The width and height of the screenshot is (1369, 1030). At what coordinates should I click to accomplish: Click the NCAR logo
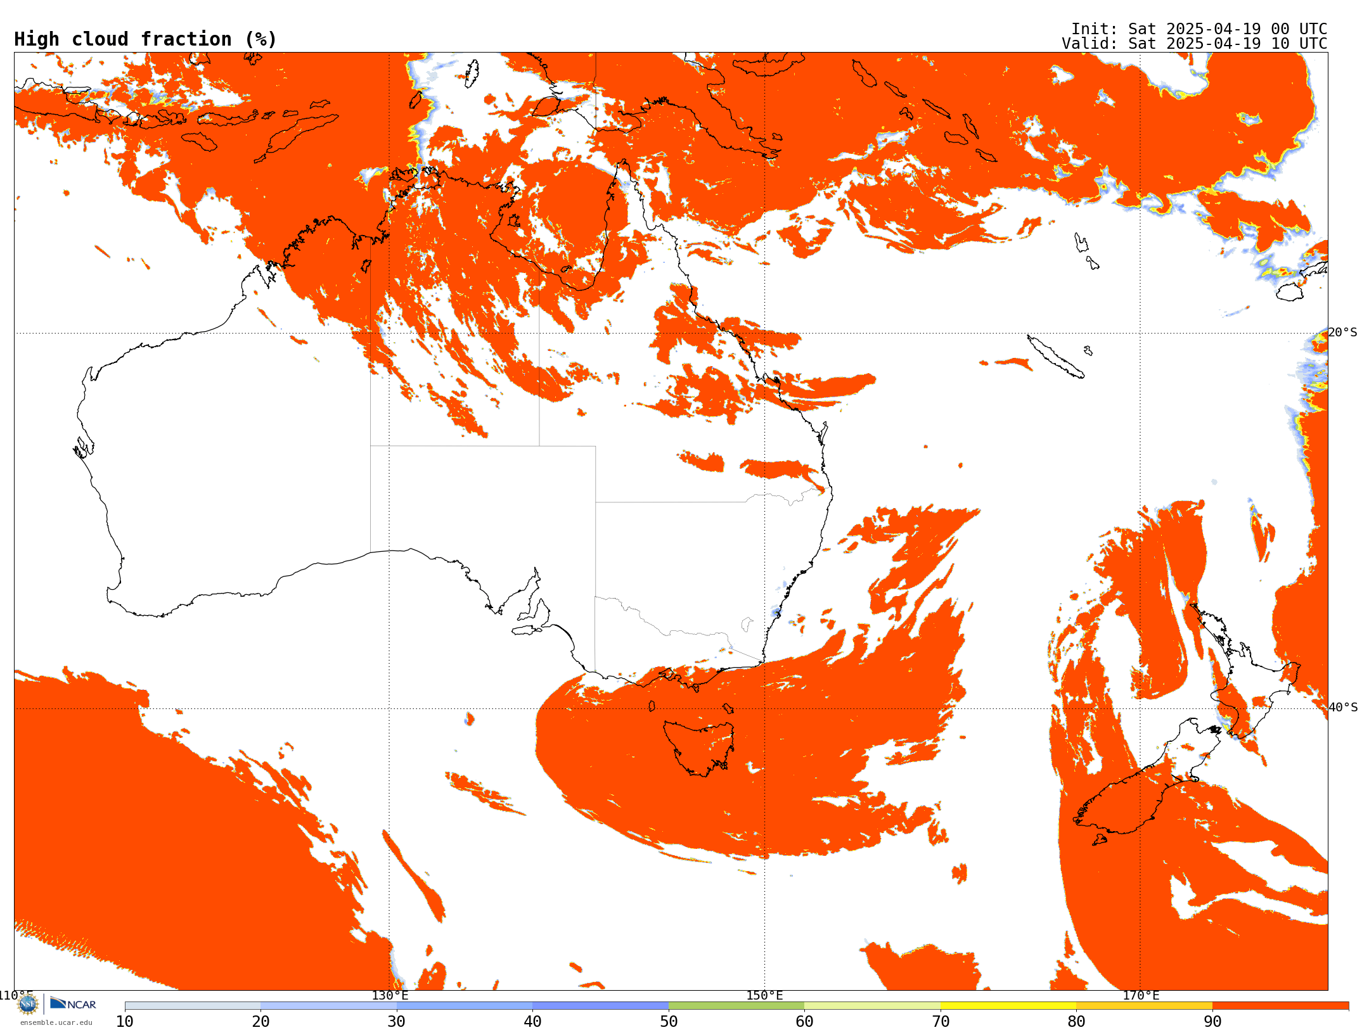(x=73, y=1003)
